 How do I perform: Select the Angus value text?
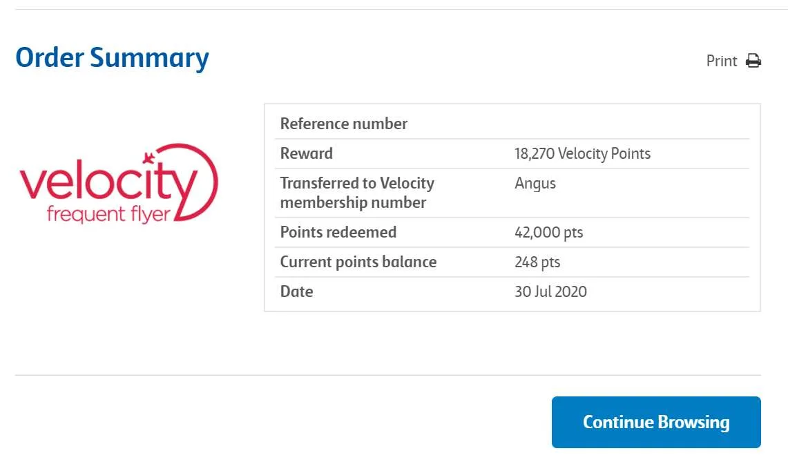coord(535,183)
